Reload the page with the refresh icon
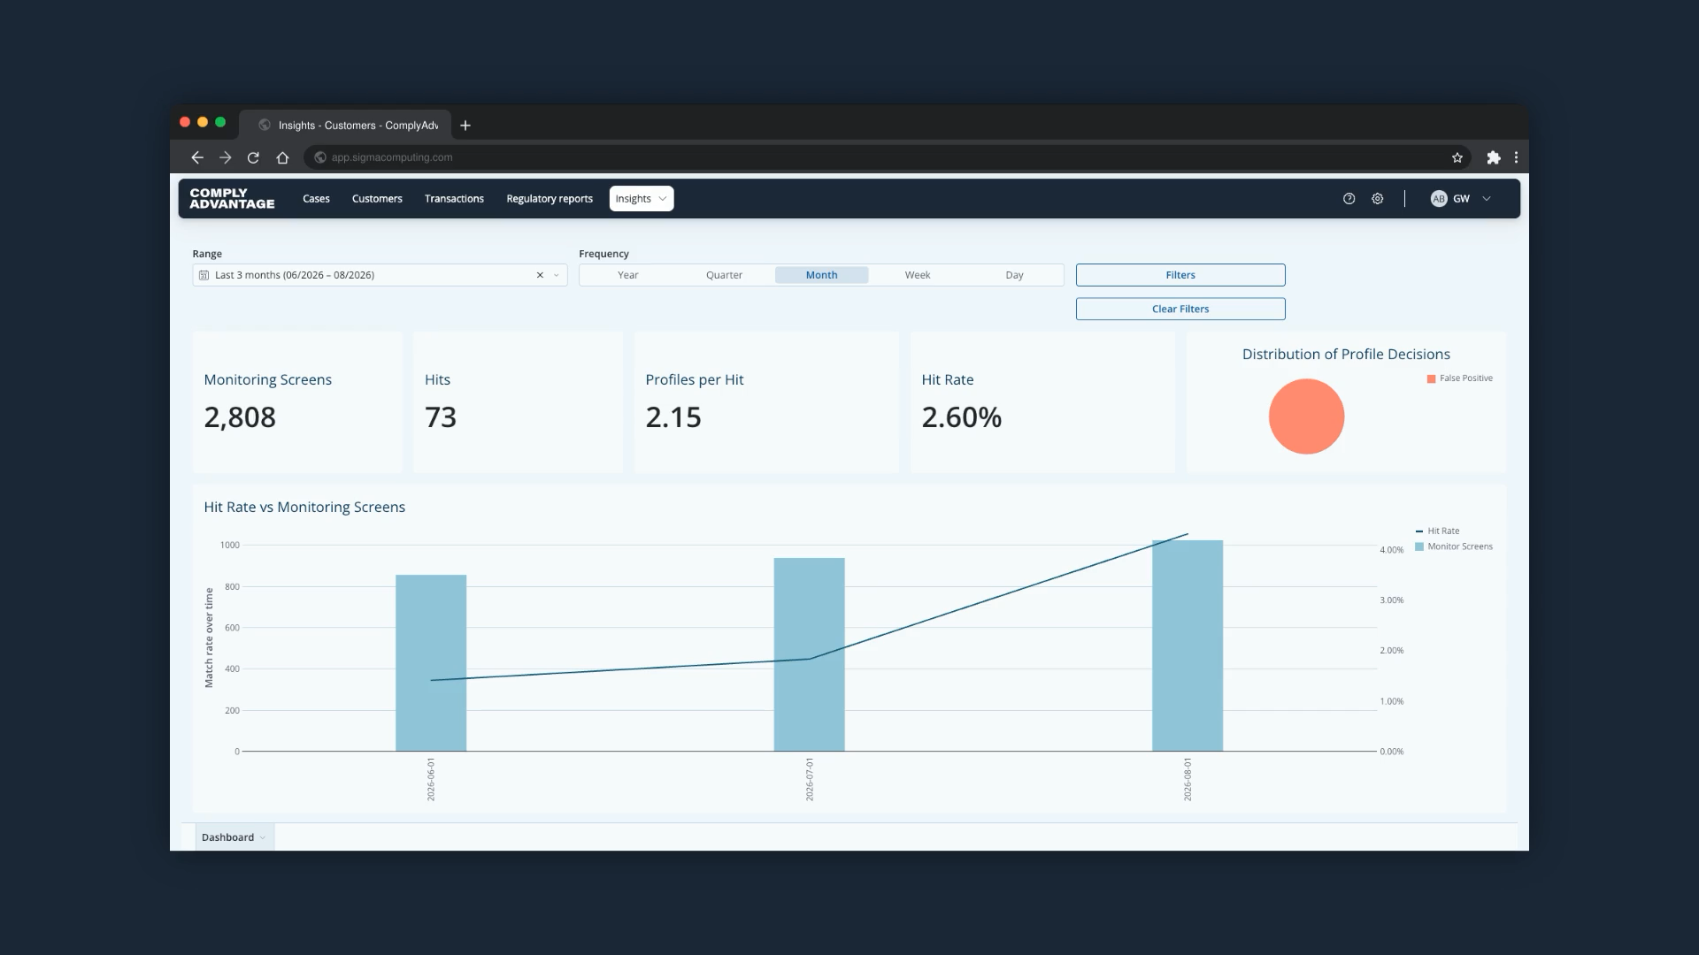The image size is (1699, 955). tap(253, 157)
